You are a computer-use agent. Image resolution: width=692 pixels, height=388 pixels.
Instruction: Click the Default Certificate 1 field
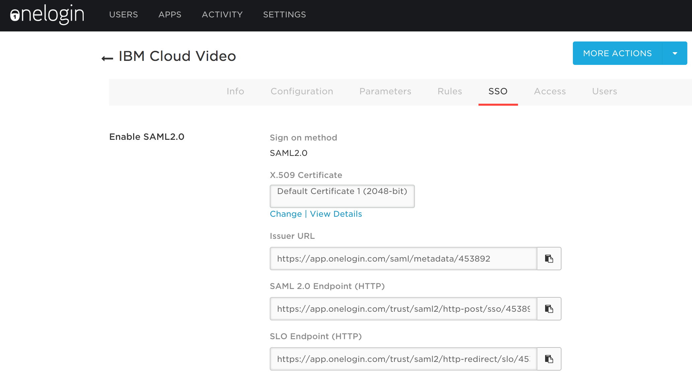[x=342, y=196]
